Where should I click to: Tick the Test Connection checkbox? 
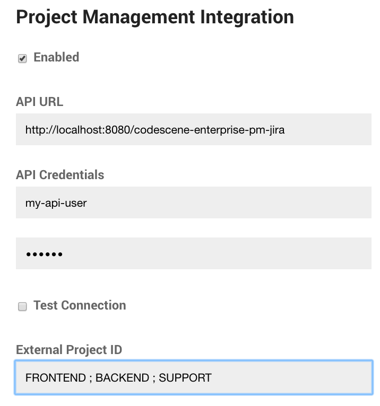(22, 306)
